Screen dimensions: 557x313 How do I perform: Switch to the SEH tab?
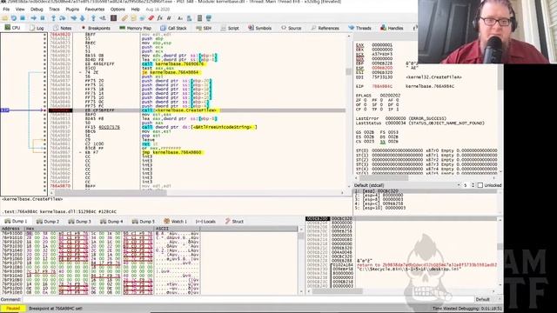click(x=204, y=28)
